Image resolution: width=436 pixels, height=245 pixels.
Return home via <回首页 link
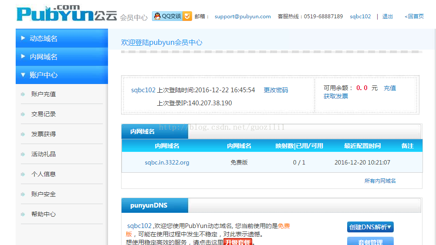[x=414, y=17]
